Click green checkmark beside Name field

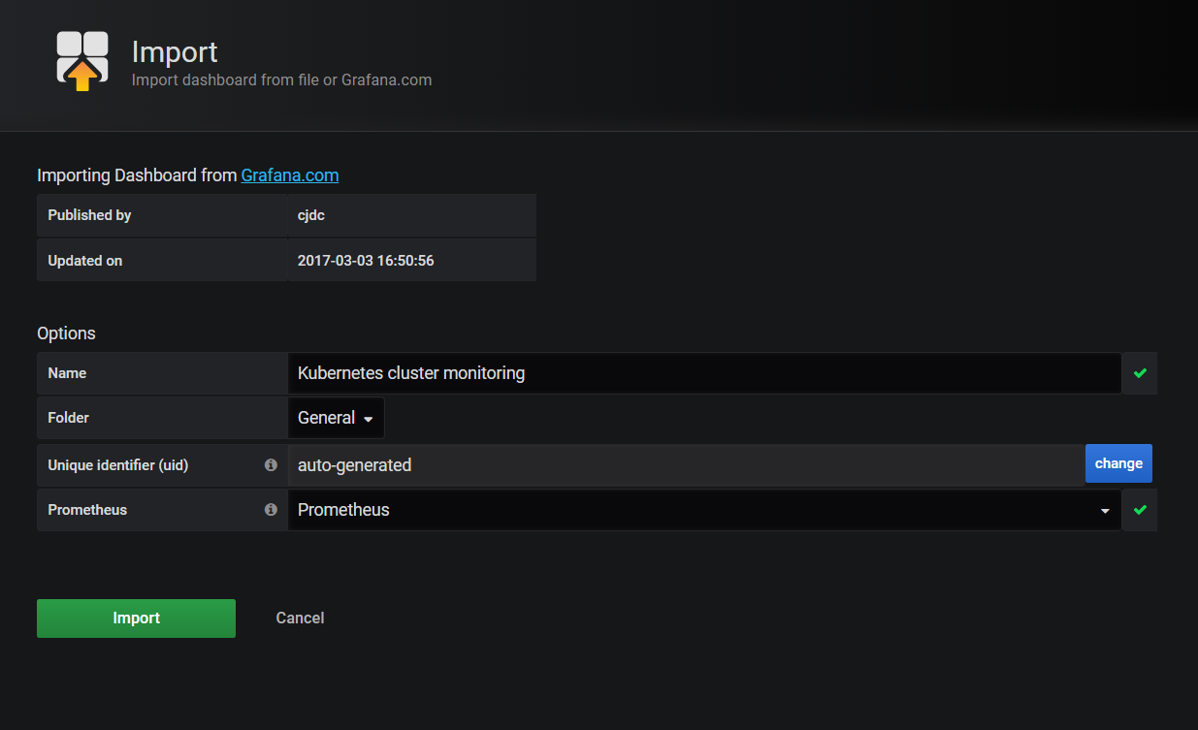click(1140, 373)
